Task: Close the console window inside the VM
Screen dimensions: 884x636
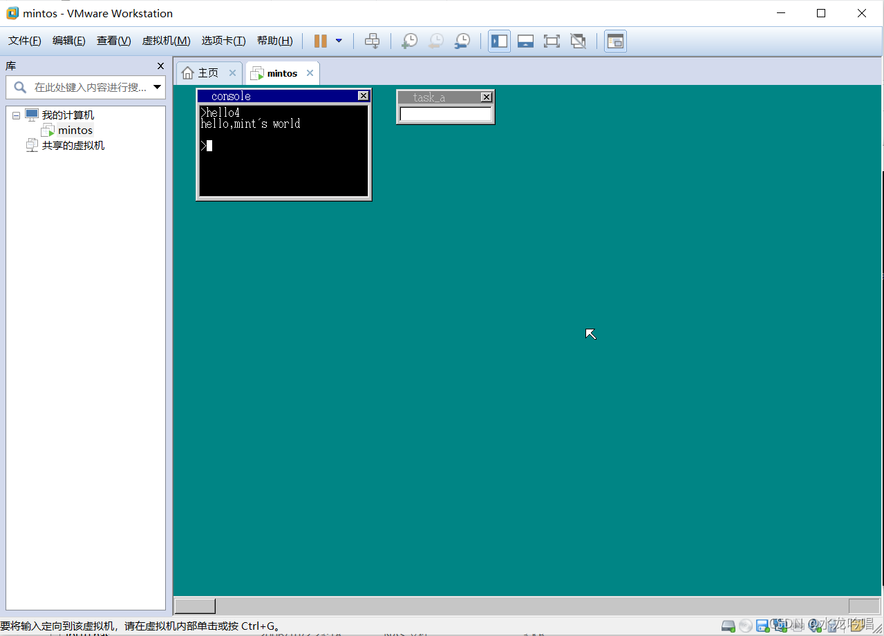Action: pyautogui.click(x=364, y=96)
